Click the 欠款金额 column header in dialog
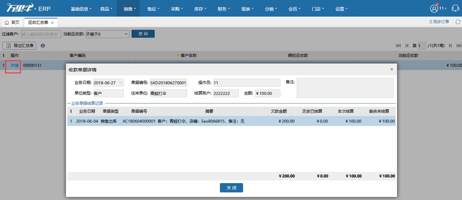 (278, 111)
